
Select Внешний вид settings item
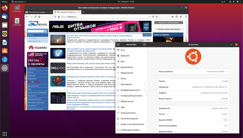[x=131, y=67]
